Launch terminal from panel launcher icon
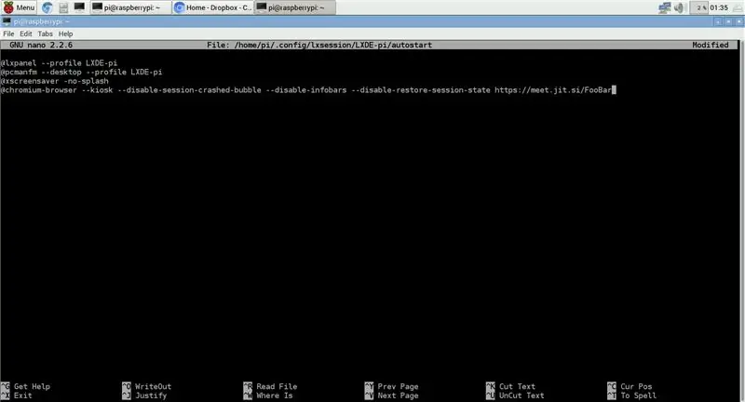 click(79, 7)
